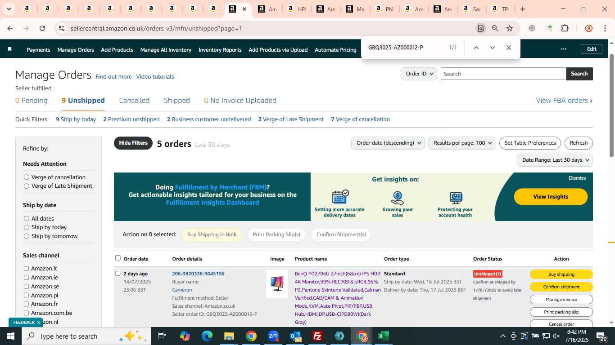Open Zoom from the taskbar
Screen dimensions: 615x345
[x=273, y=336]
